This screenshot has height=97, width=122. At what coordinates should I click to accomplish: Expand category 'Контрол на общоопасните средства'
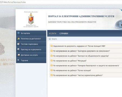(86, 56)
